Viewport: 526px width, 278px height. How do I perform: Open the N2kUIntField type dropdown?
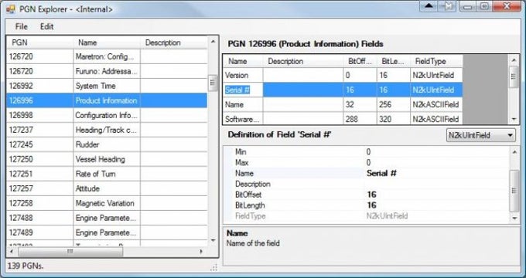tap(481, 135)
